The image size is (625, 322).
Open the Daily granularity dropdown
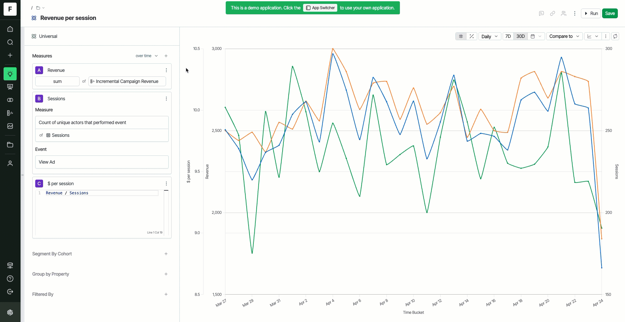490,36
